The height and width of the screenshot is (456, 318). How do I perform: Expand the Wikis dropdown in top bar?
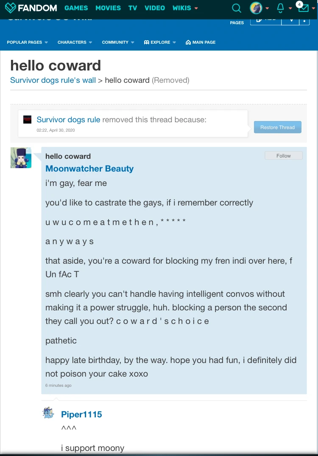click(185, 8)
